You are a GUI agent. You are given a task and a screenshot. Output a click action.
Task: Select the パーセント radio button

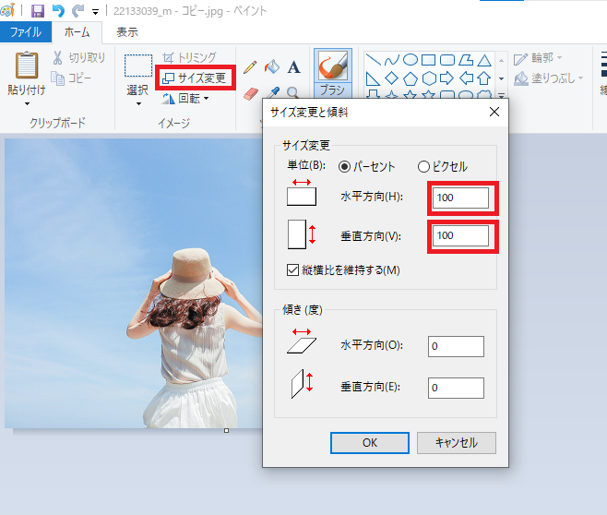point(344,167)
